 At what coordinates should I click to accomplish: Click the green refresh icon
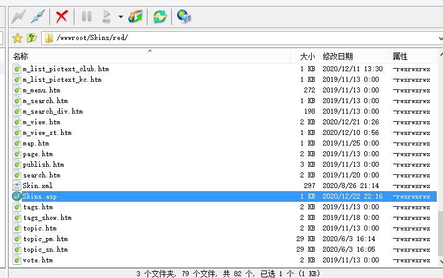(159, 16)
